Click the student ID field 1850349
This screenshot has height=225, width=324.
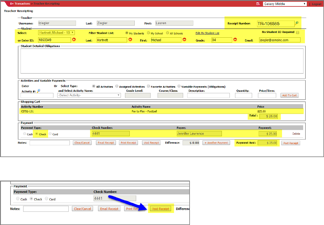coord(55,40)
